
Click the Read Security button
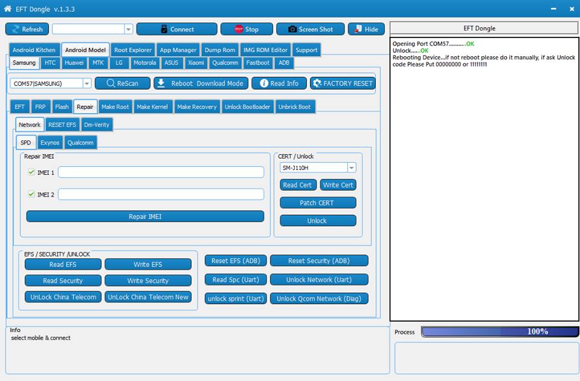63,281
